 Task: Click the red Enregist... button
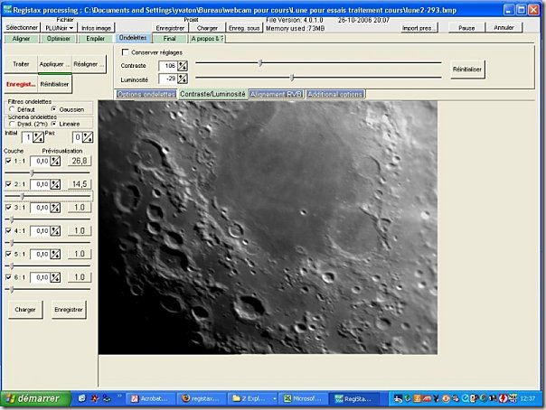21,84
